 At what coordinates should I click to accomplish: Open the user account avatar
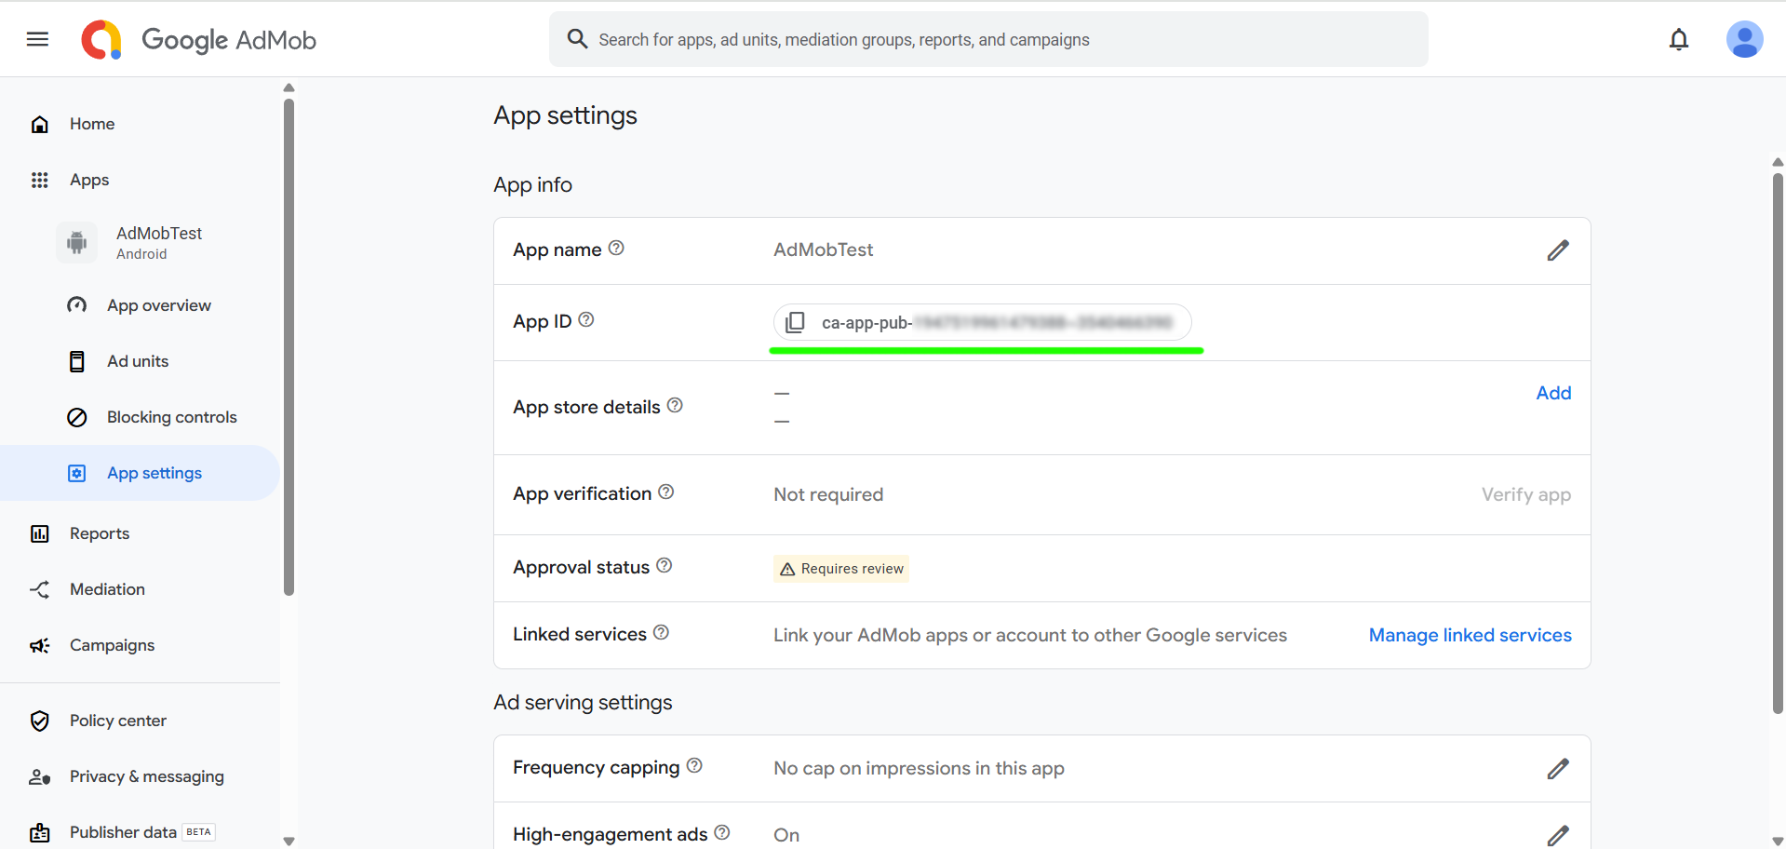pos(1743,39)
